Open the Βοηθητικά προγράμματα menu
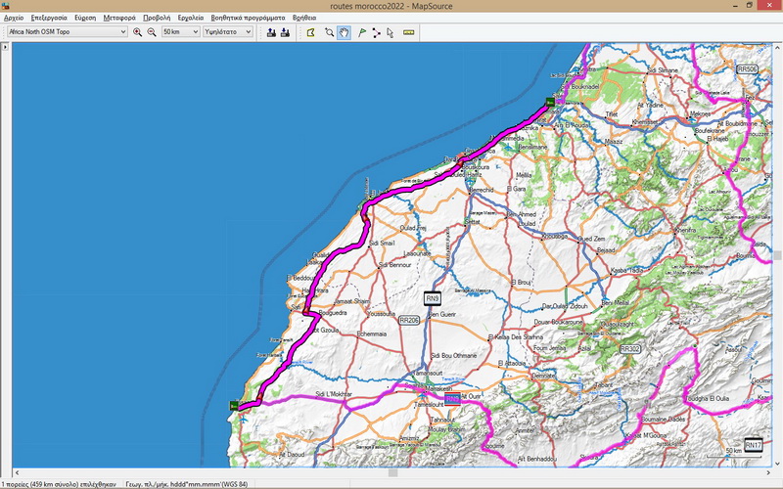The image size is (783, 489). (x=248, y=18)
